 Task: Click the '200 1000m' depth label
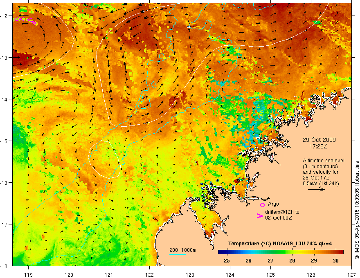pyautogui.click(x=183, y=250)
